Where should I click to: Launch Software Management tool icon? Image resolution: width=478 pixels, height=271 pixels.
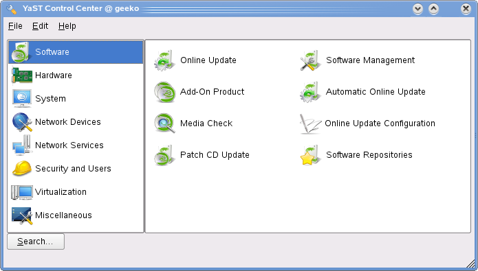pos(310,60)
